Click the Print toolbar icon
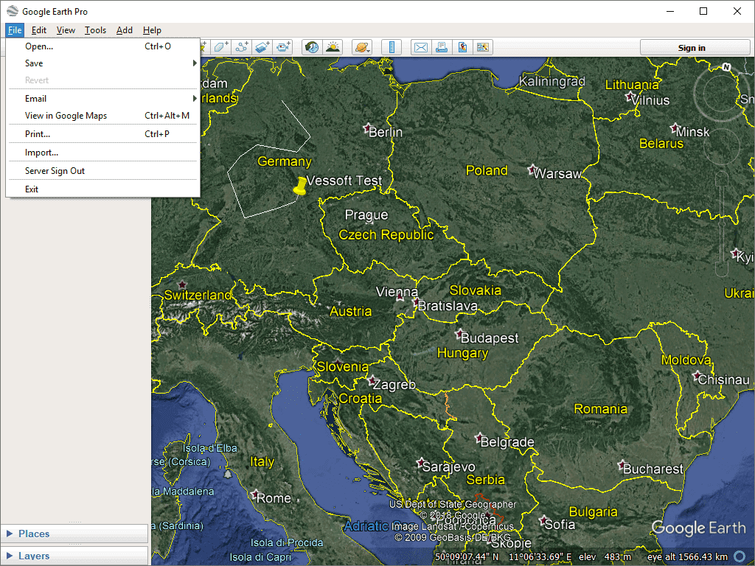This screenshot has width=755, height=566. point(442,47)
